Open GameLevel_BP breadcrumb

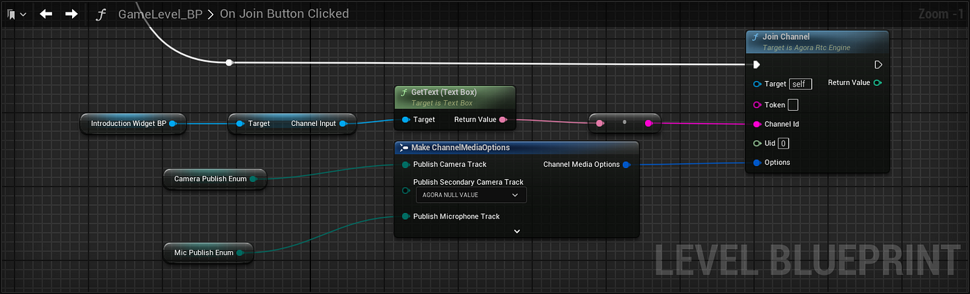click(x=160, y=14)
